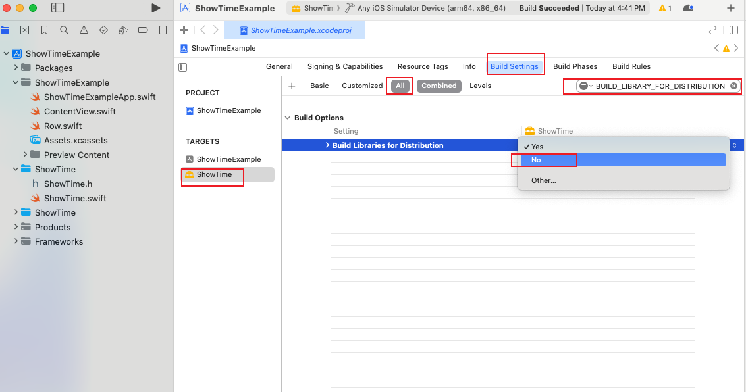This screenshot has height=392, width=746.
Task: Open the Report navigator icon
Action: [x=163, y=30]
